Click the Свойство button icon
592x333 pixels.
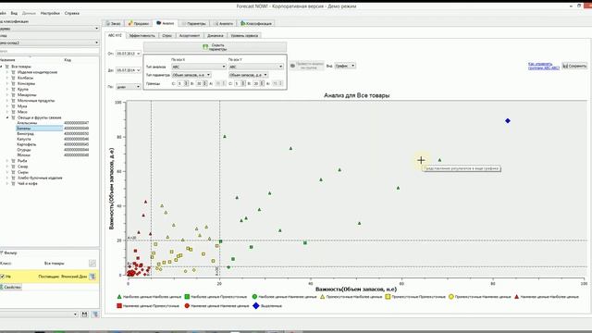(2, 287)
